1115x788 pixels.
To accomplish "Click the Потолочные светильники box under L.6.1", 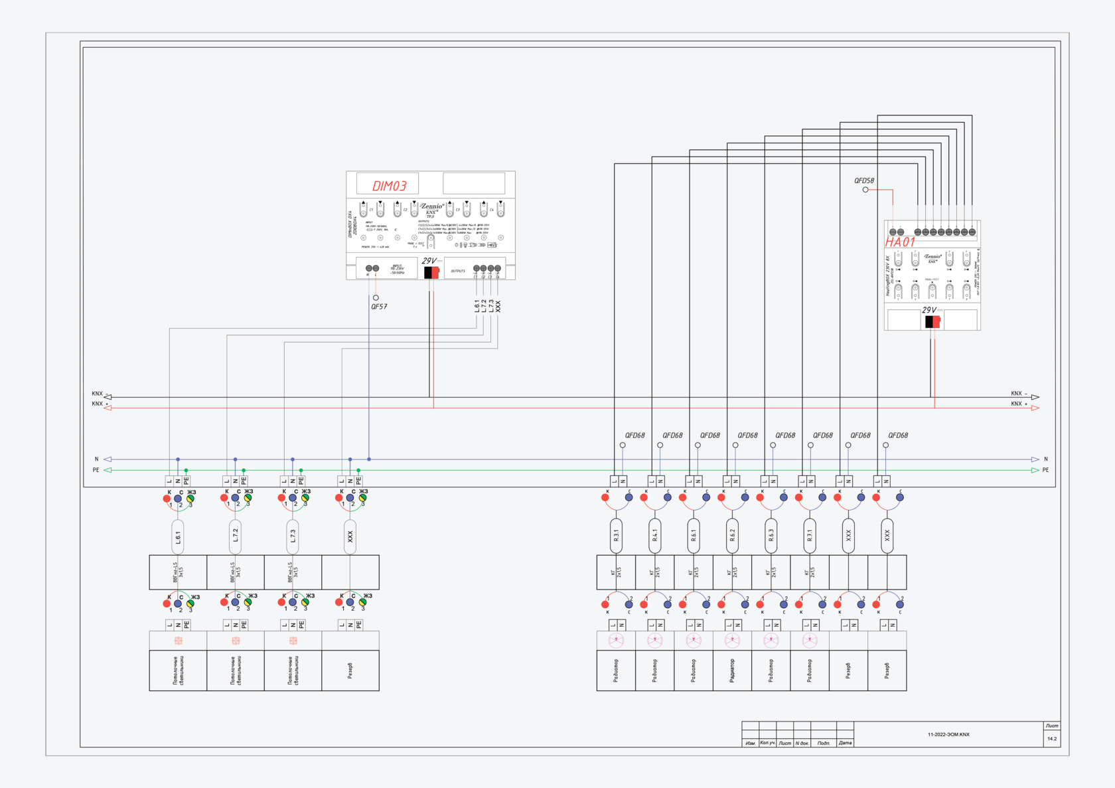I will point(178,670).
